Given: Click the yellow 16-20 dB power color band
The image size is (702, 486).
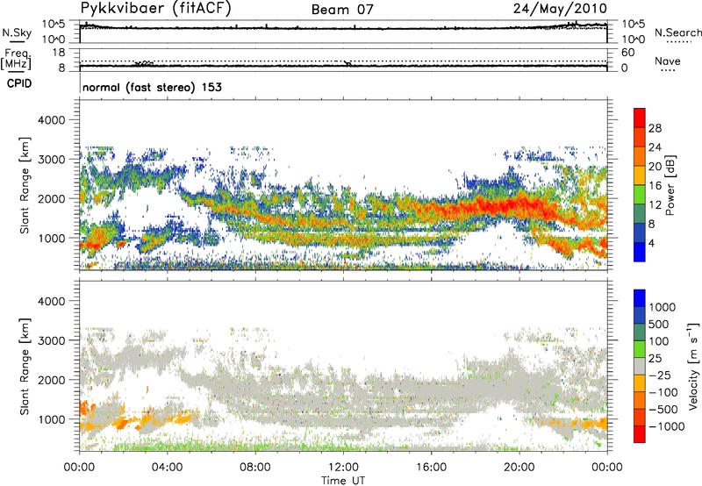Looking at the screenshot, I should coord(640,175).
